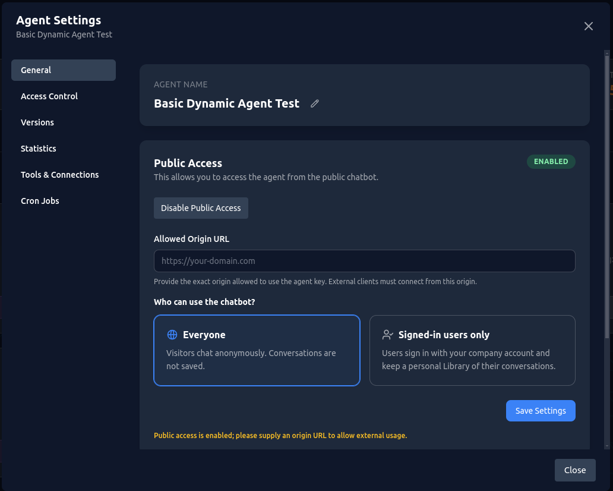Click the user-check icon on Signed-in card
The image size is (613, 491).
(x=387, y=335)
